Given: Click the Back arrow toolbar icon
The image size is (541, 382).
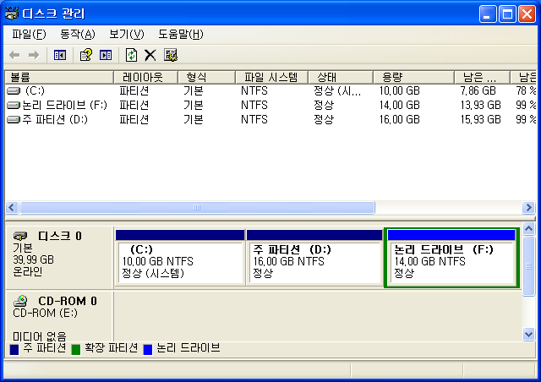Looking at the screenshot, I should [14, 55].
